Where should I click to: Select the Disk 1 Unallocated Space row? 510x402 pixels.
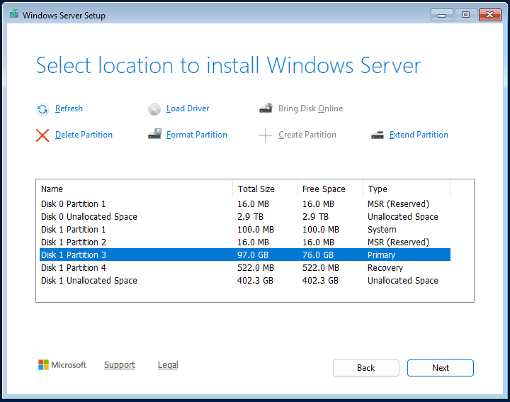point(245,280)
